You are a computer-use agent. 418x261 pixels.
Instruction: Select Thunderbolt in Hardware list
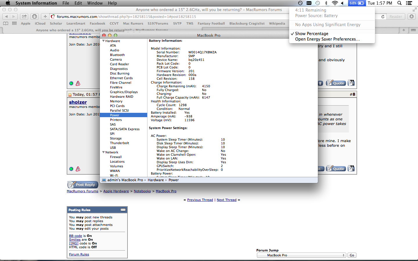[119, 143]
